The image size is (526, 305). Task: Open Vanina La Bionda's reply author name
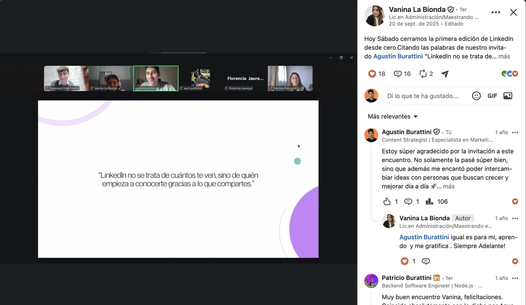click(x=424, y=218)
